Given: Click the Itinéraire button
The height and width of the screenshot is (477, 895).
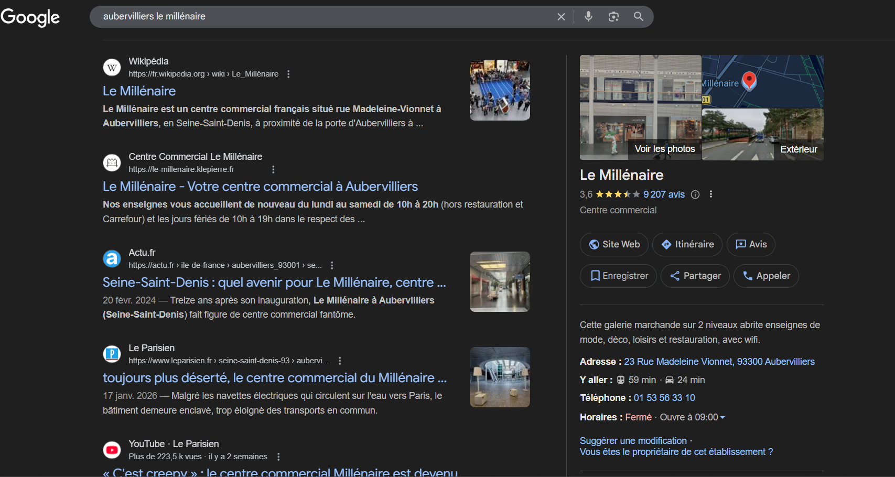Looking at the screenshot, I should 687,244.
